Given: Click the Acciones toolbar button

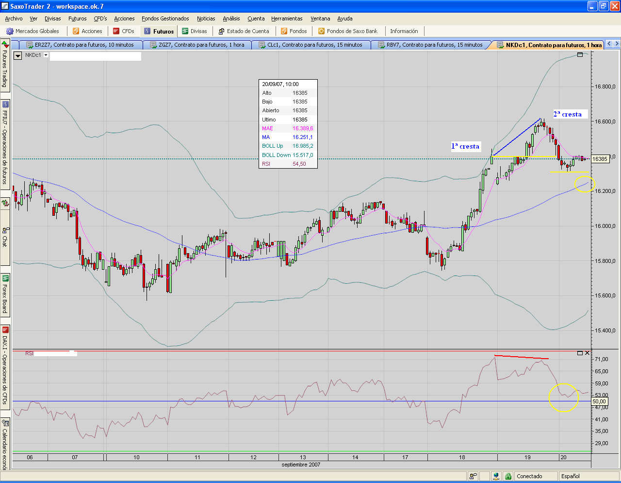Looking at the screenshot, I should [x=87, y=31].
